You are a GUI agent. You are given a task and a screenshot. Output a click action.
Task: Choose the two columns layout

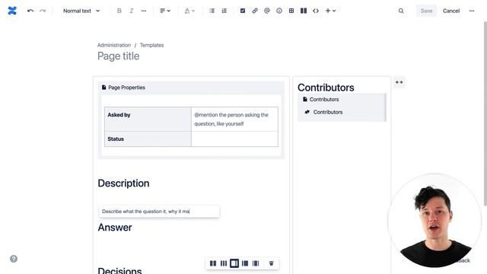213,263
